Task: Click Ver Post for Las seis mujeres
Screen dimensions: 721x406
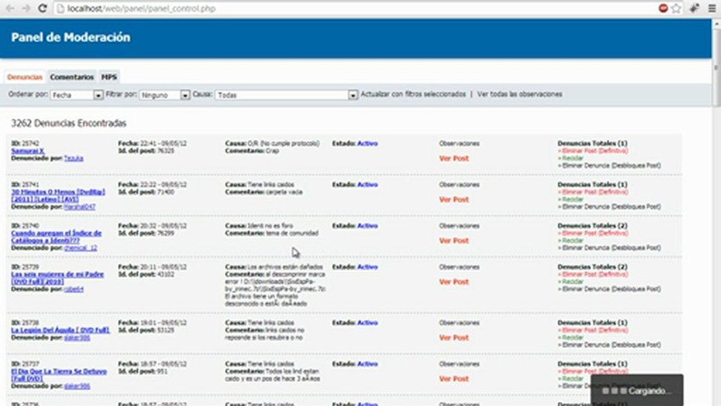Action: point(454,282)
